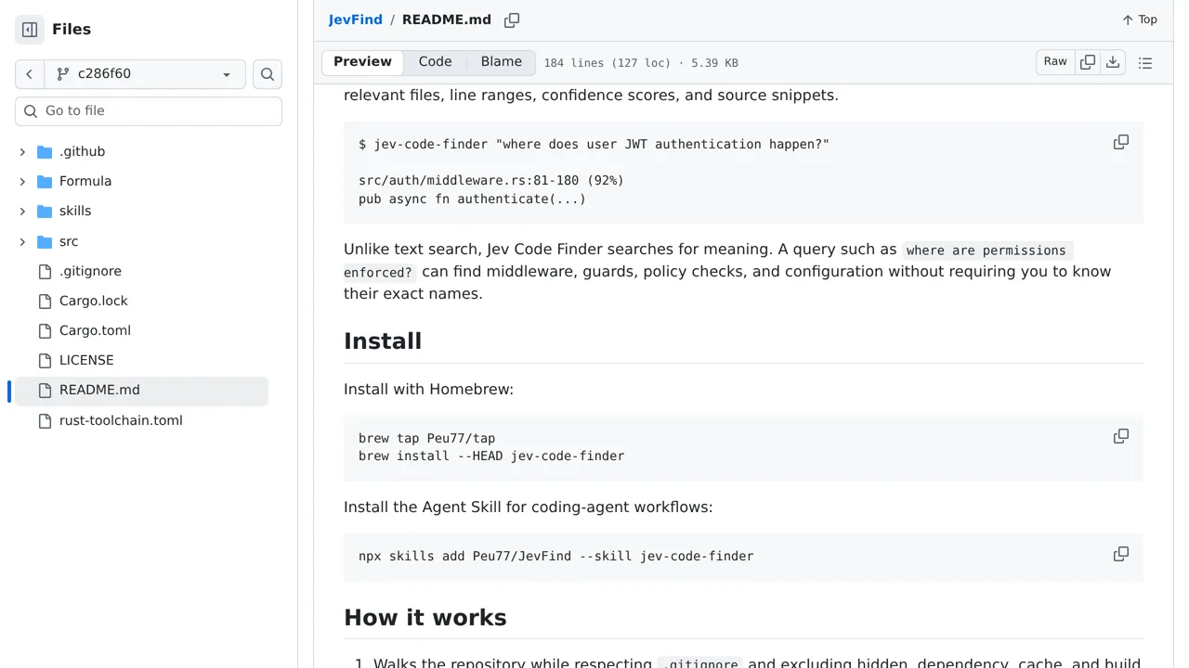Open the Raw file view

click(1055, 62)
